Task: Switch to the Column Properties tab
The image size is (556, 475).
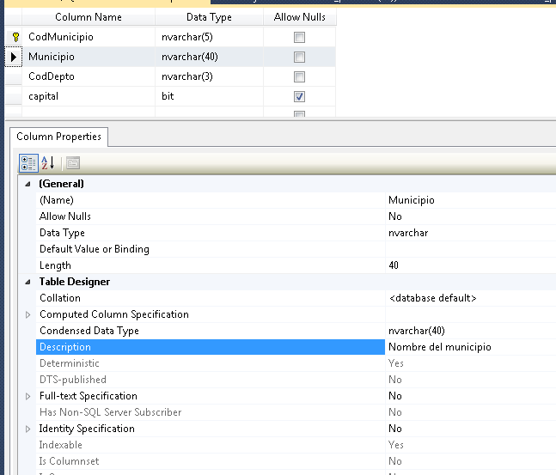Action: 58,137
